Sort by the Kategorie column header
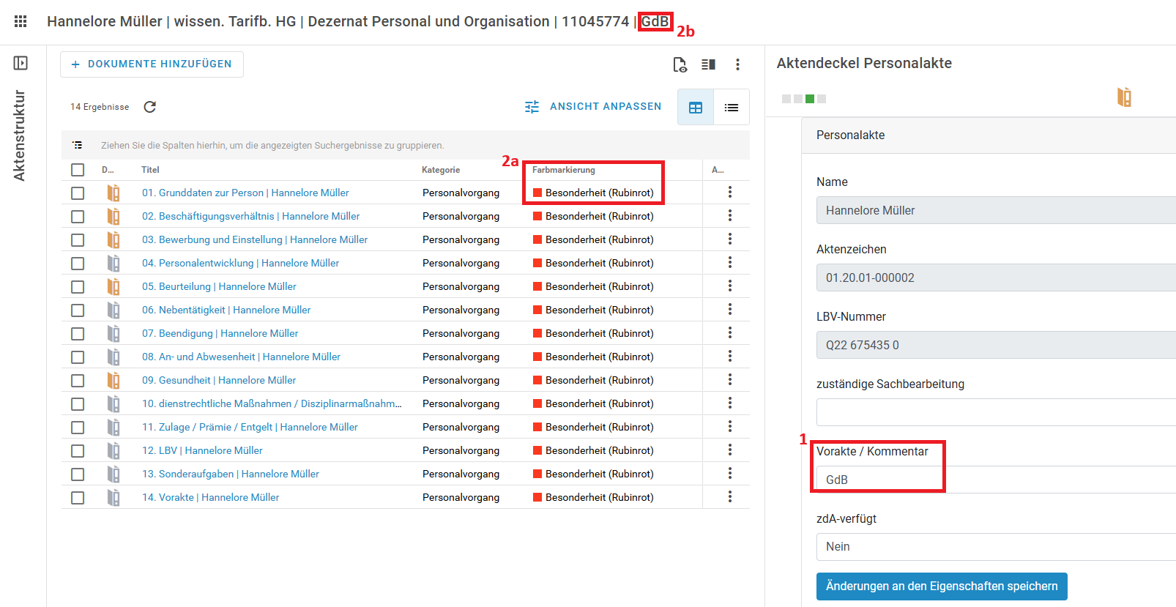Screen dimensions: 1176x607 [x=441, y=170]
